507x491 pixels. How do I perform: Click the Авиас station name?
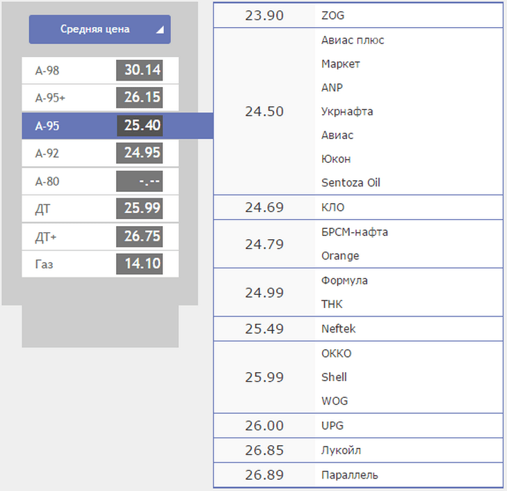337,135
